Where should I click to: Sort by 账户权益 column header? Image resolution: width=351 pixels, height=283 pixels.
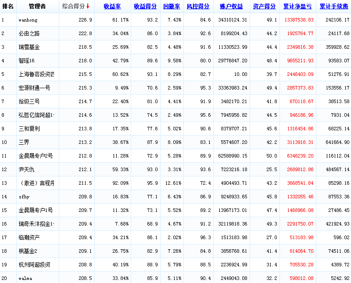coord(232,7)
